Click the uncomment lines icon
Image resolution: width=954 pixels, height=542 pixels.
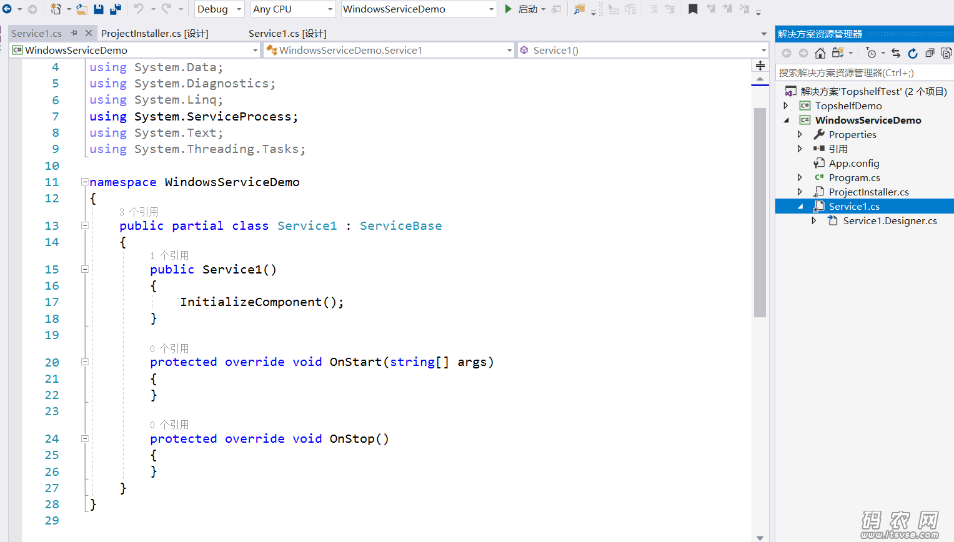tap(670, 9)
